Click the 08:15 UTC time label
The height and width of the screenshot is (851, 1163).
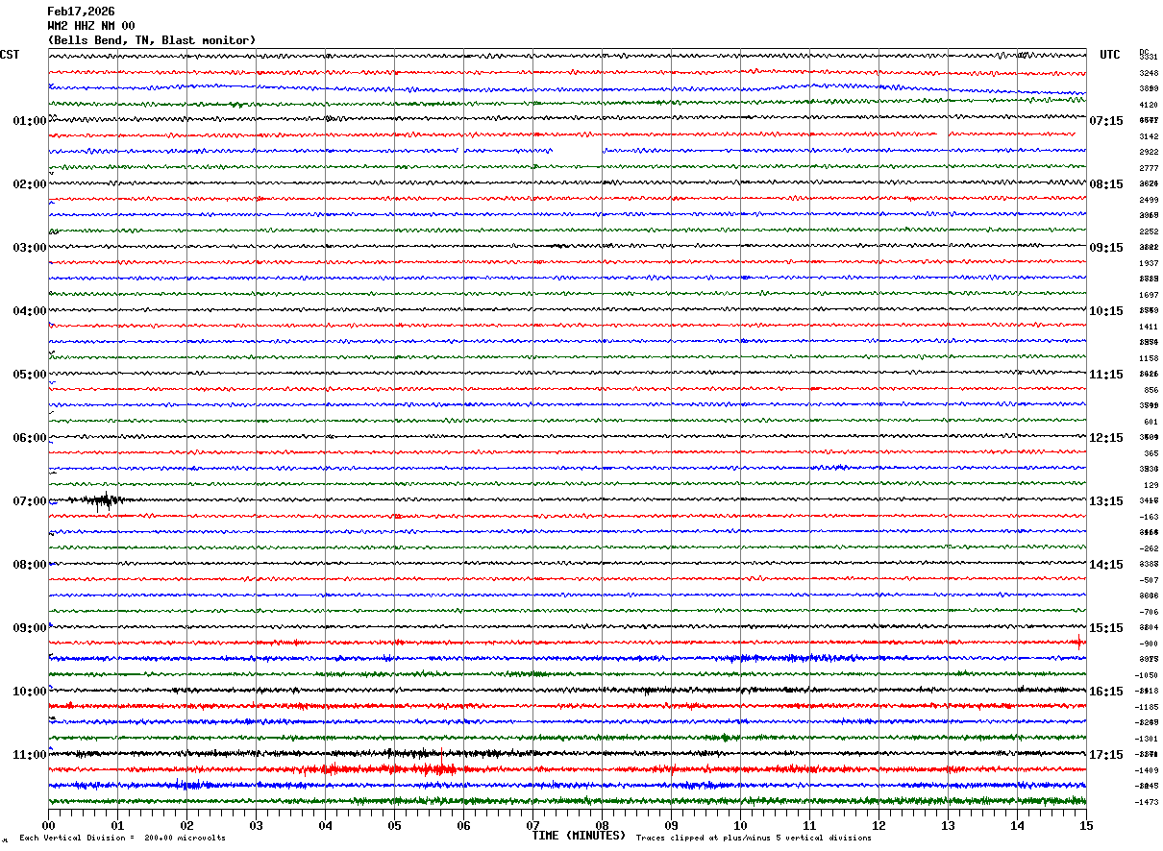click(x=1106, y=184)
